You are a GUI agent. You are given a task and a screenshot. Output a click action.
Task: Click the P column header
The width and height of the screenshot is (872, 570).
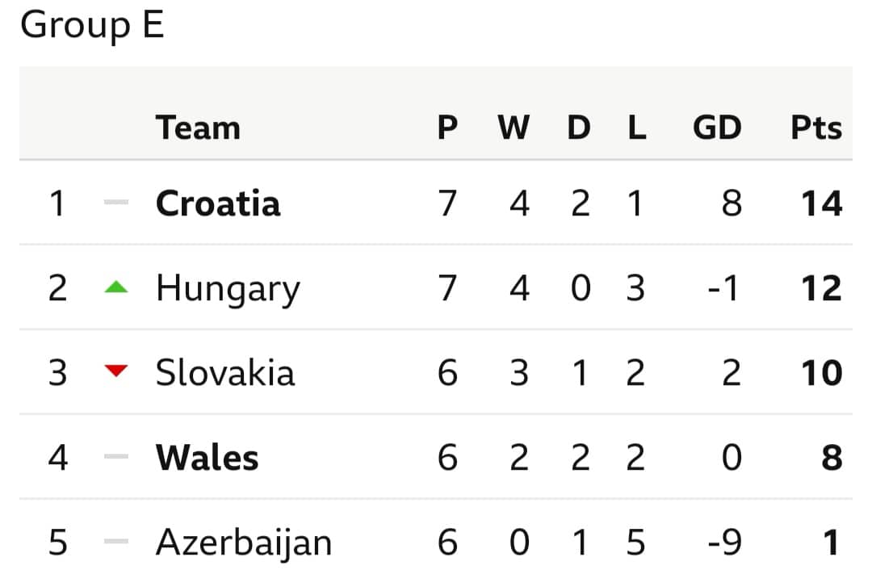coord(447,128)
